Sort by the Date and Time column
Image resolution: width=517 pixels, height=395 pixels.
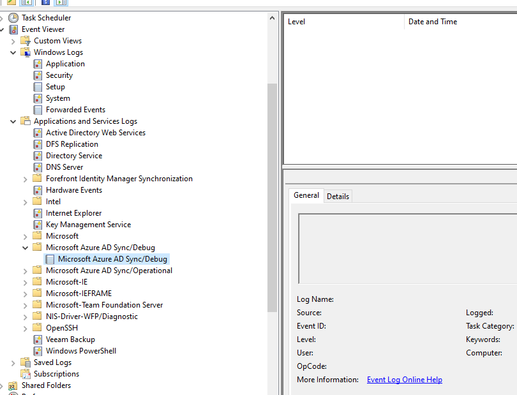pos(461,22)
